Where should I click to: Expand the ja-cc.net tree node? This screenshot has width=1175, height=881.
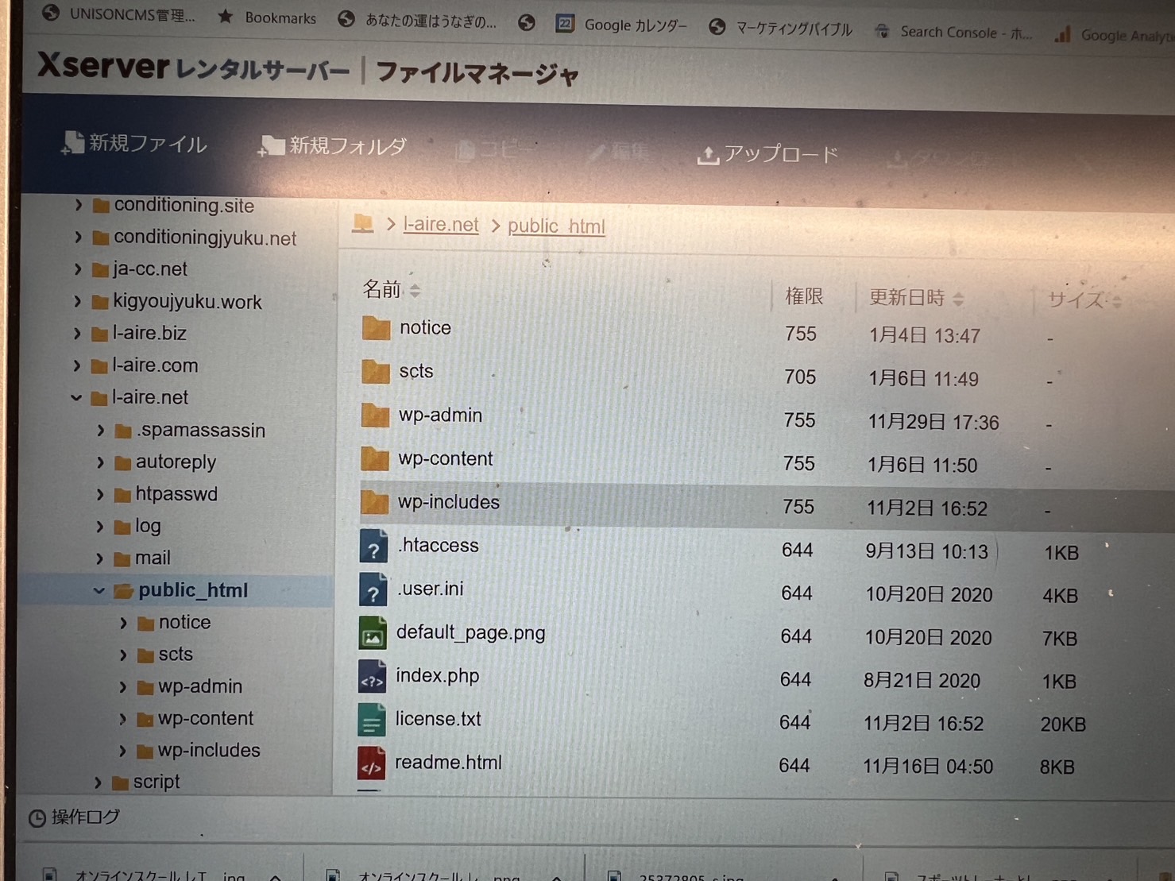click(x=77, y=269)
